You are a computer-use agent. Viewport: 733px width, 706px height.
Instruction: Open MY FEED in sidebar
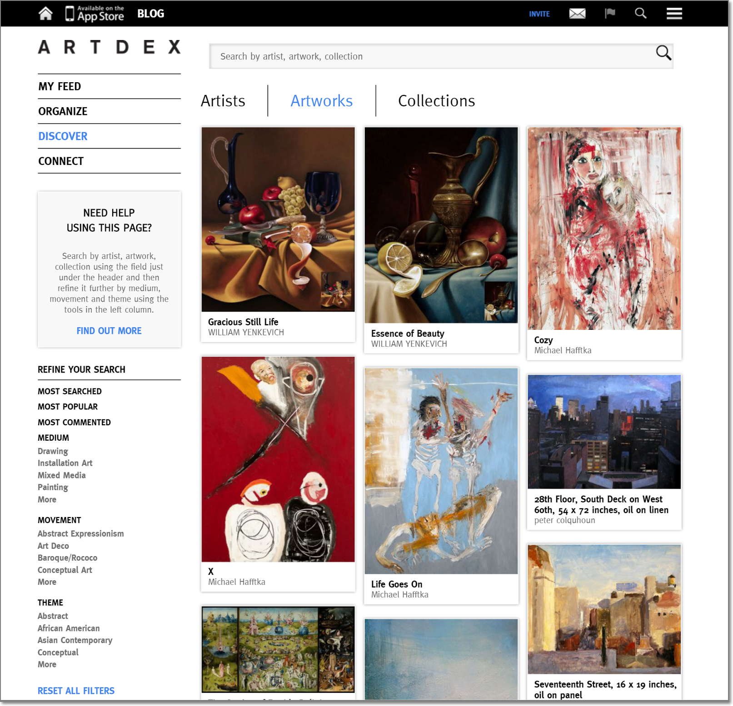[60, 86]
